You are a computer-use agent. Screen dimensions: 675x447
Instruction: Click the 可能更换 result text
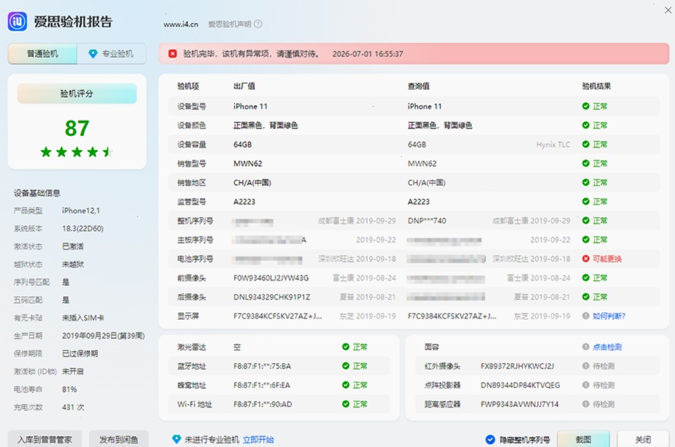[607, 259]
